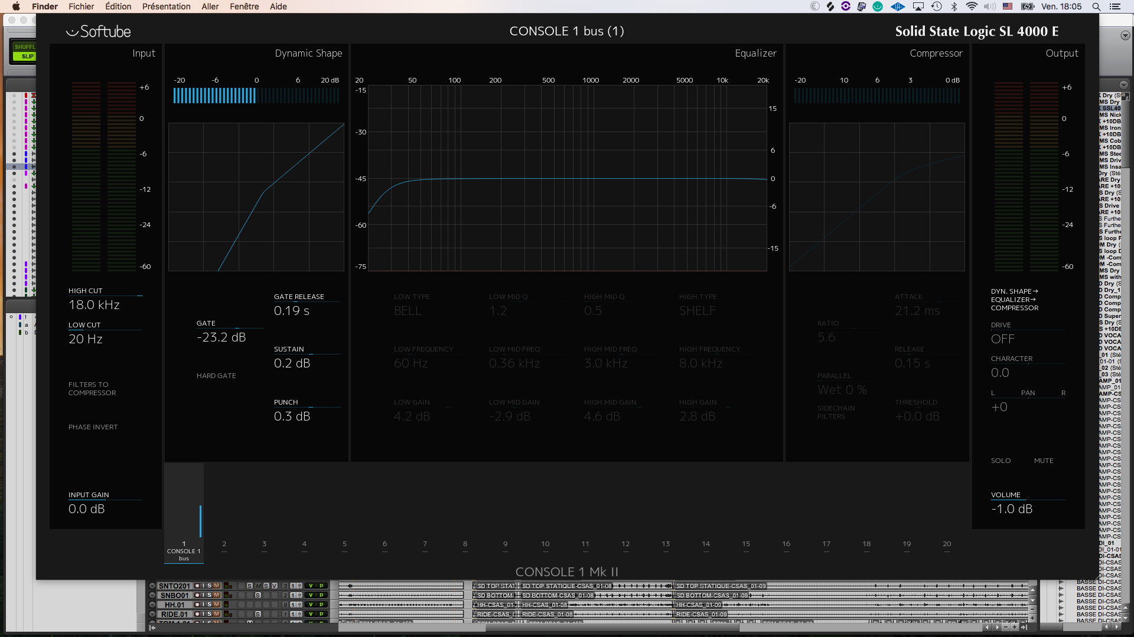The height and width of the screenshot is (637, 1134).
Task: Open the High Type SHELF selector
Action: click(698, 310)
